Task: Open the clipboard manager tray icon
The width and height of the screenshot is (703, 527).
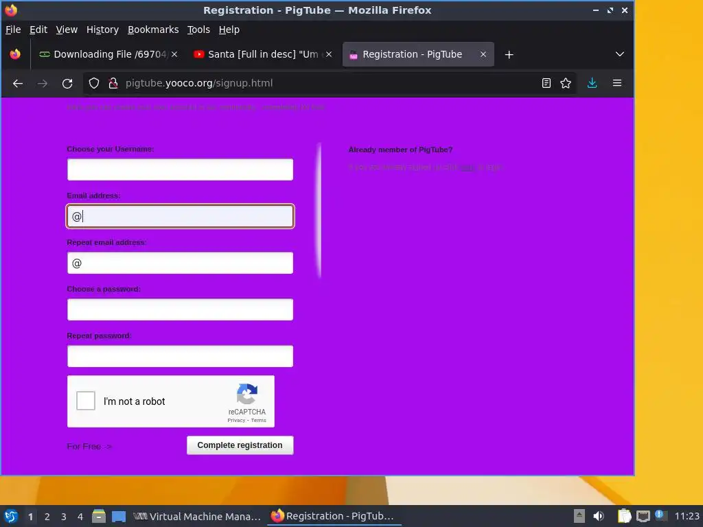Action: coord(624,516)
